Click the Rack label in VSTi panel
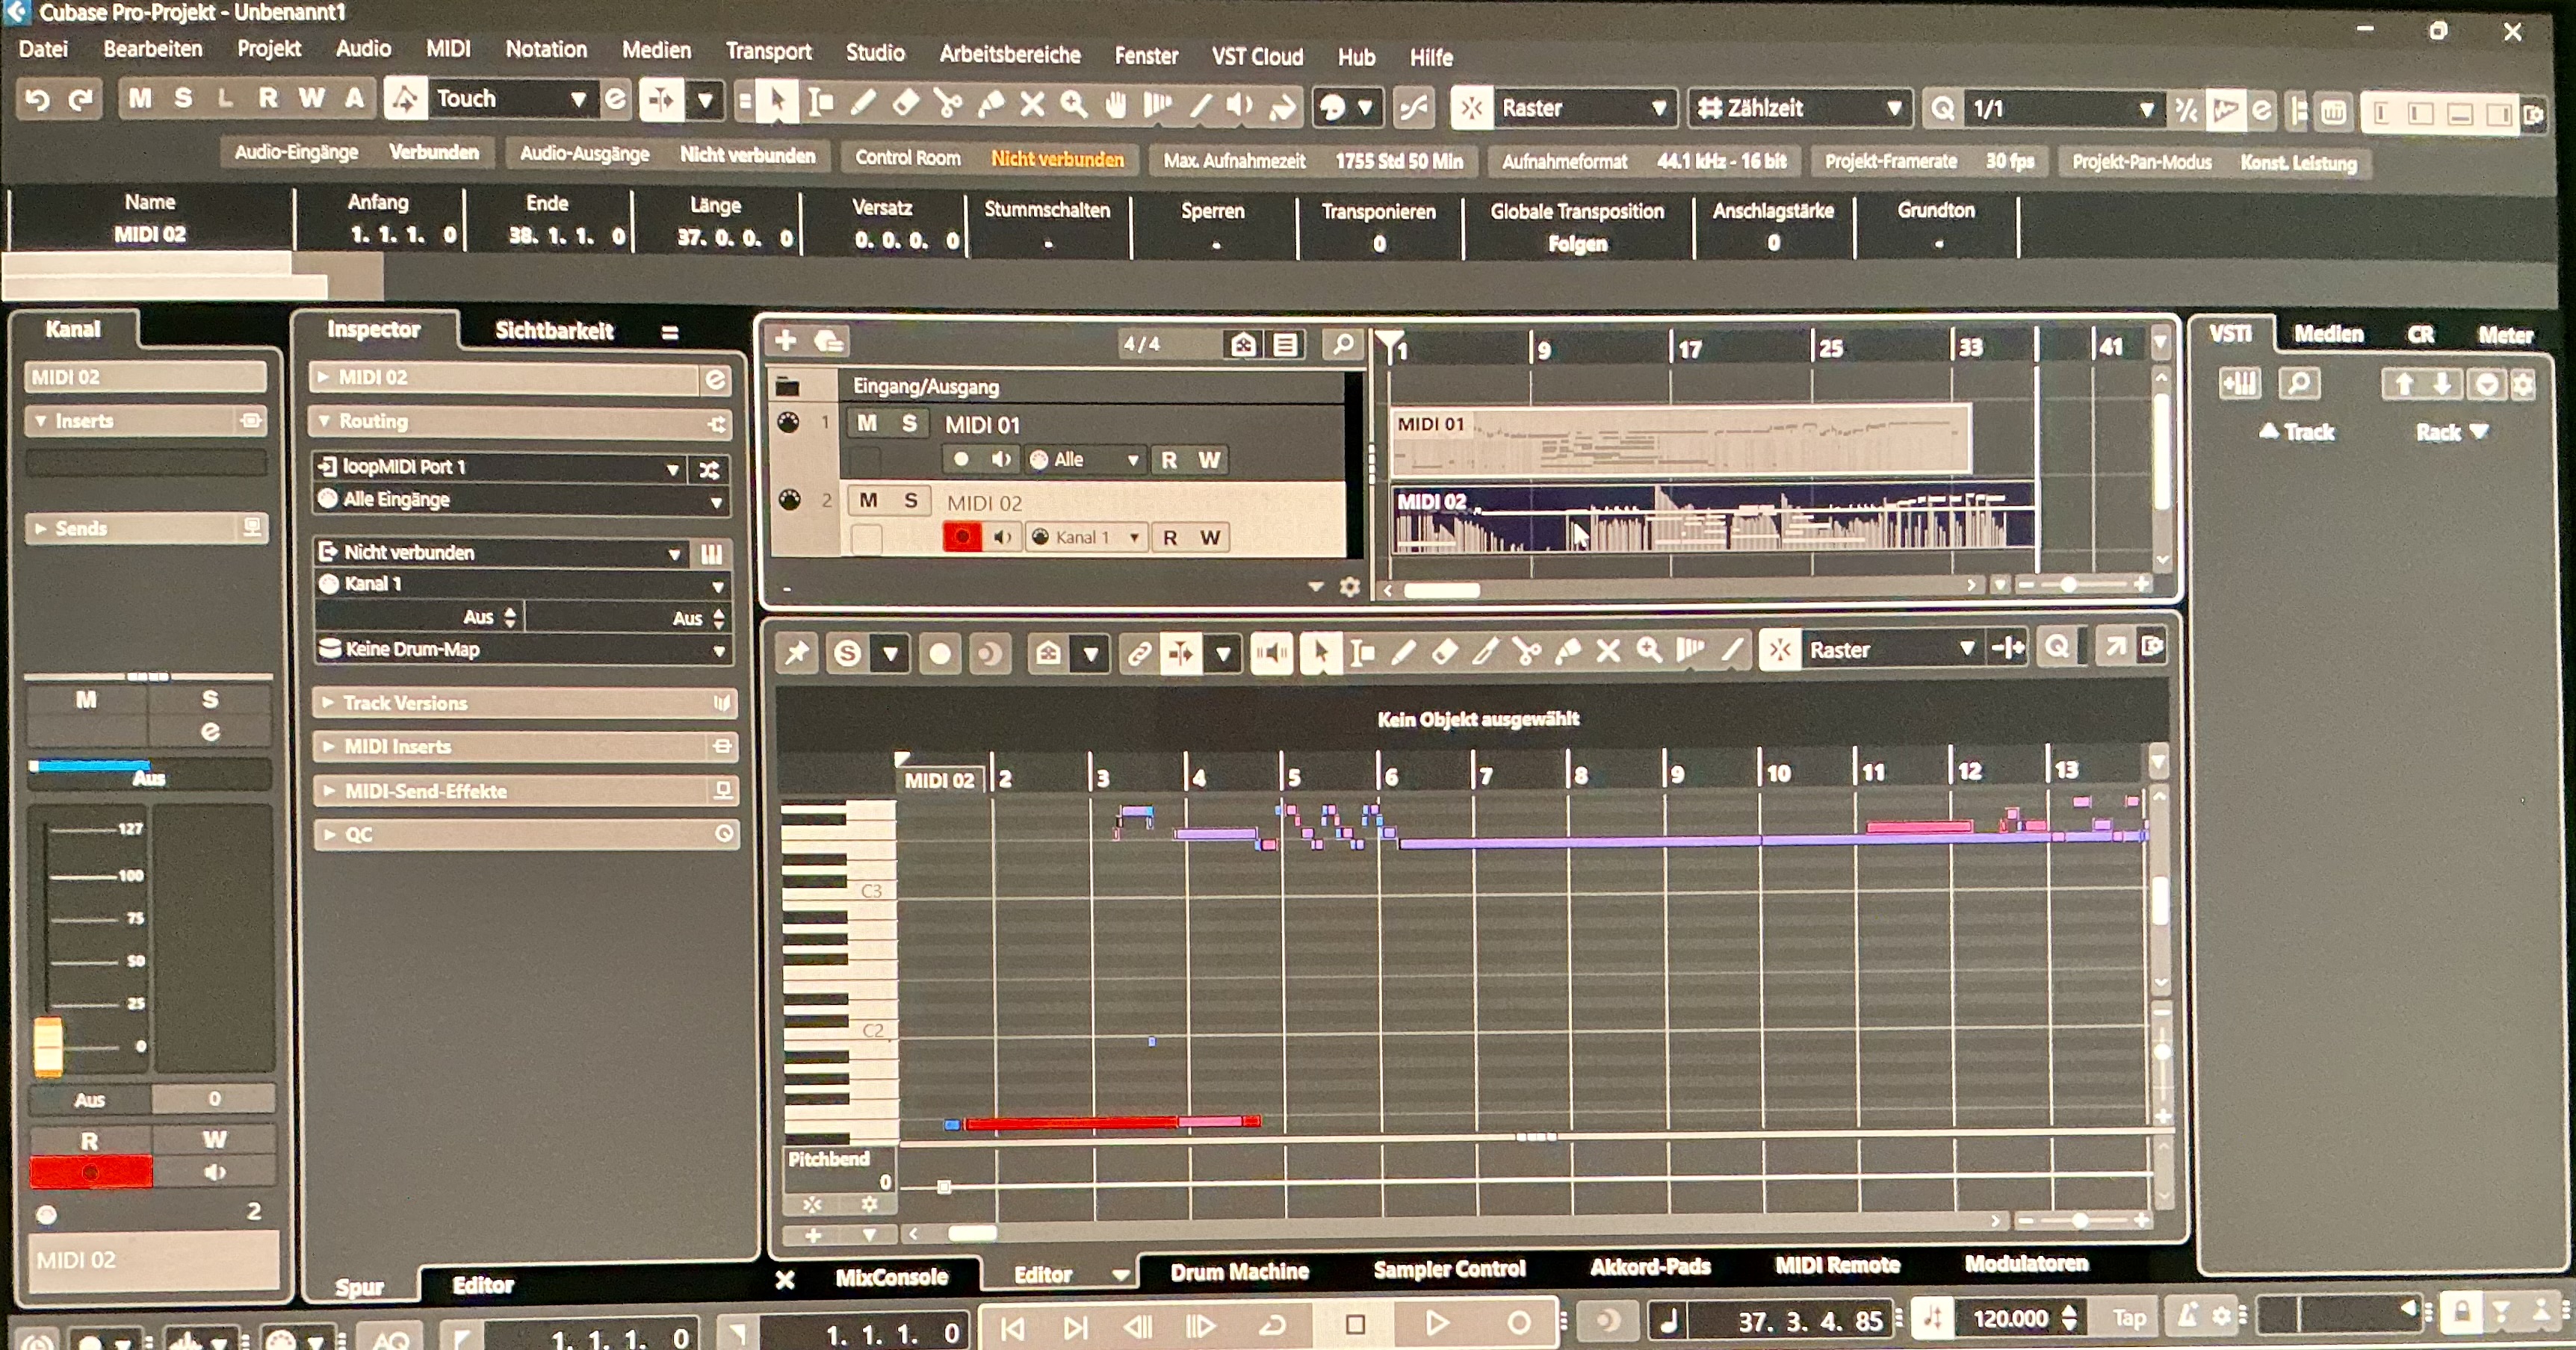 [x=2451, y=432]
